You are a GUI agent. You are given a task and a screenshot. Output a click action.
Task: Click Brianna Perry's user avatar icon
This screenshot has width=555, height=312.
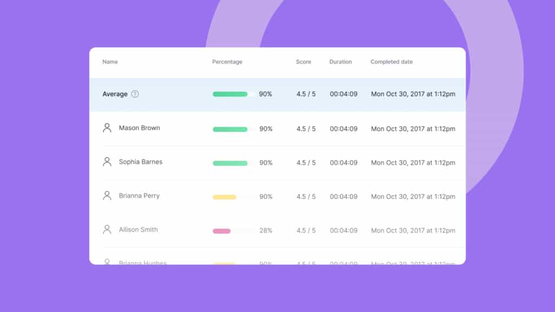click(x=107, y=196)
